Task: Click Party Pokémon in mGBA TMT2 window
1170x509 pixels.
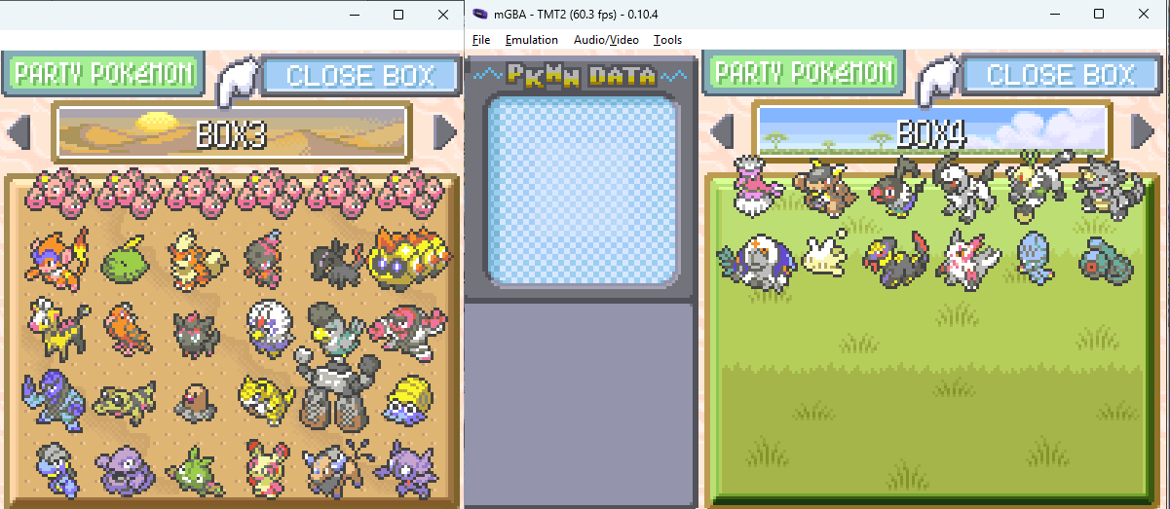Action: pyautogui.click(x=804, y=72)
